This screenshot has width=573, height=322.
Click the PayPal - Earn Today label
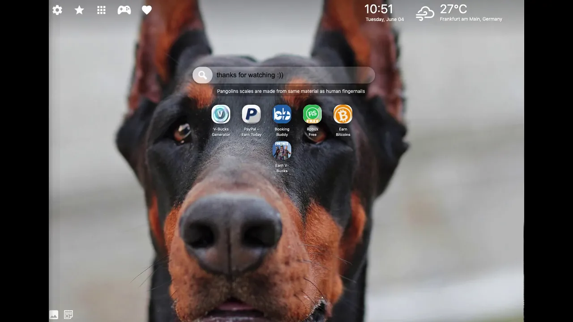click(x=251, y=132)
